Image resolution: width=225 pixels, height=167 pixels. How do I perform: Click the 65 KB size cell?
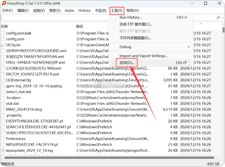tap(173, 86)
